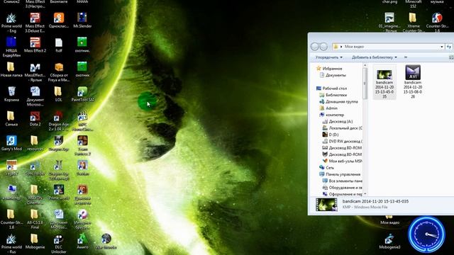Click the analog clock desktop gadget
This screenshot has width=454, height=255.
pos(426,234)
